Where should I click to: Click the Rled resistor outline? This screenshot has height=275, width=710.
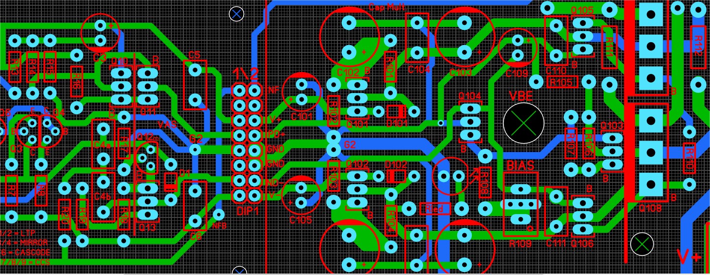[435, 209]
